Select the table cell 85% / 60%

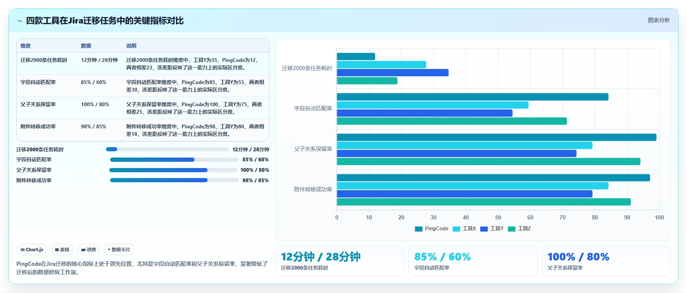pyautogui.click(x=93, y=82)
